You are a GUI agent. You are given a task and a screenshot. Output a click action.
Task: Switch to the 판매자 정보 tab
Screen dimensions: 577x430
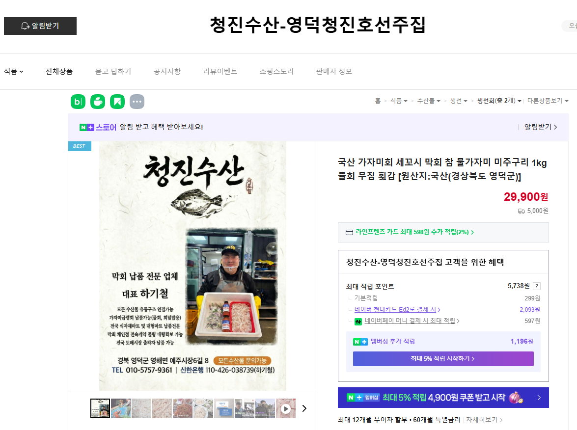tap(334, 71)
